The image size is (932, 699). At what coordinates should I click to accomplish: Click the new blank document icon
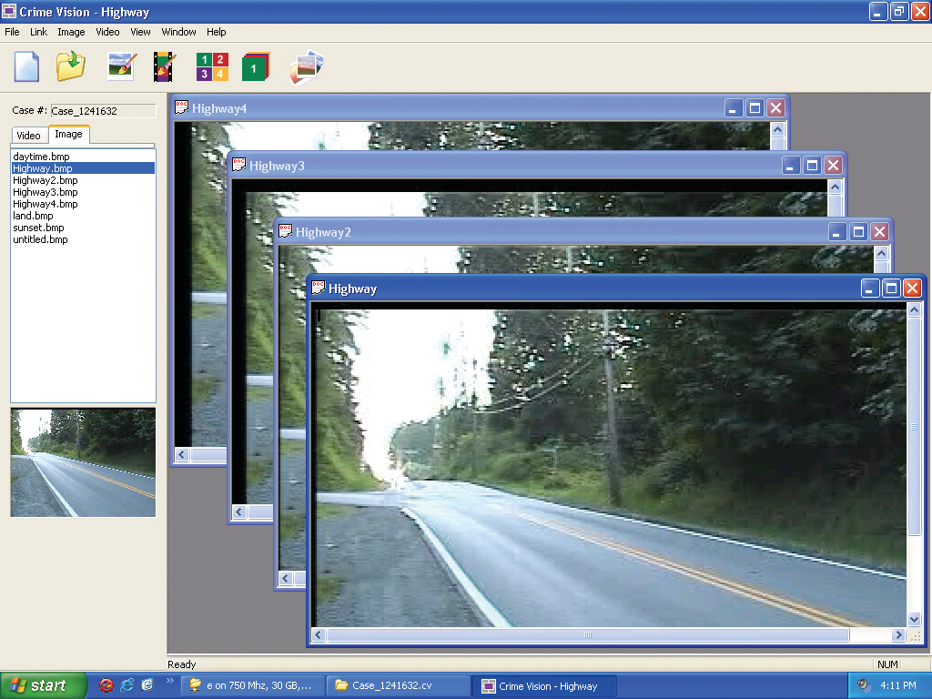click(26, 67)
